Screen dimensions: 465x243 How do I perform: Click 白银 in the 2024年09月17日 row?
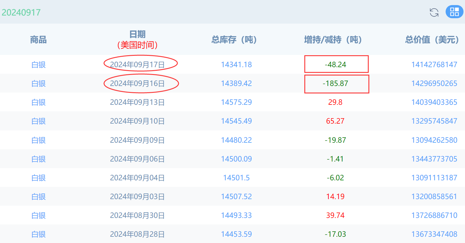tap(38, 65)
